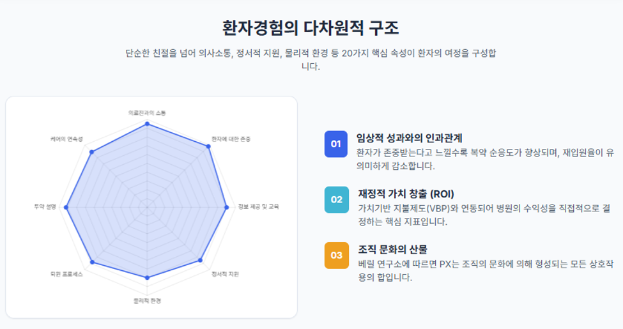Click the center of the radar chart
This screenshot has height=329, width=623.
pos(147,207)
